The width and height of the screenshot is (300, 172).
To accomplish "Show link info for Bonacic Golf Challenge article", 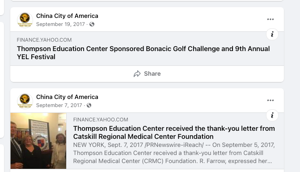I will tap(272, 34).
